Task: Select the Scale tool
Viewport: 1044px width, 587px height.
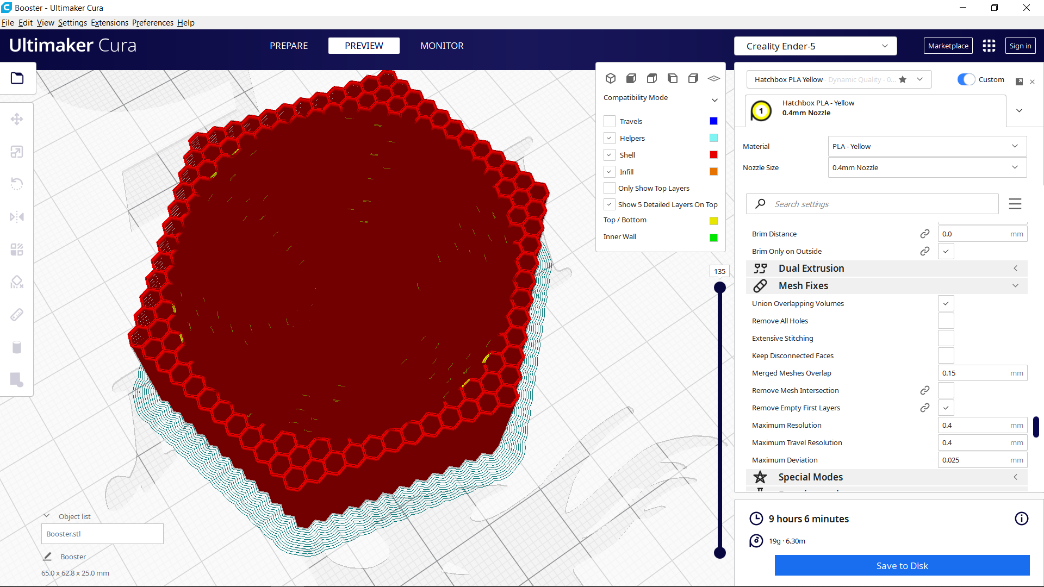Action: (x=17, y=152)
